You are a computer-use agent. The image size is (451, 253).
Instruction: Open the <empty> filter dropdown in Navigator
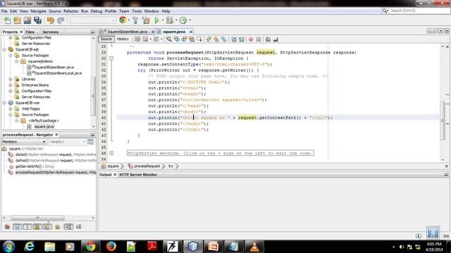click(67, 142)
